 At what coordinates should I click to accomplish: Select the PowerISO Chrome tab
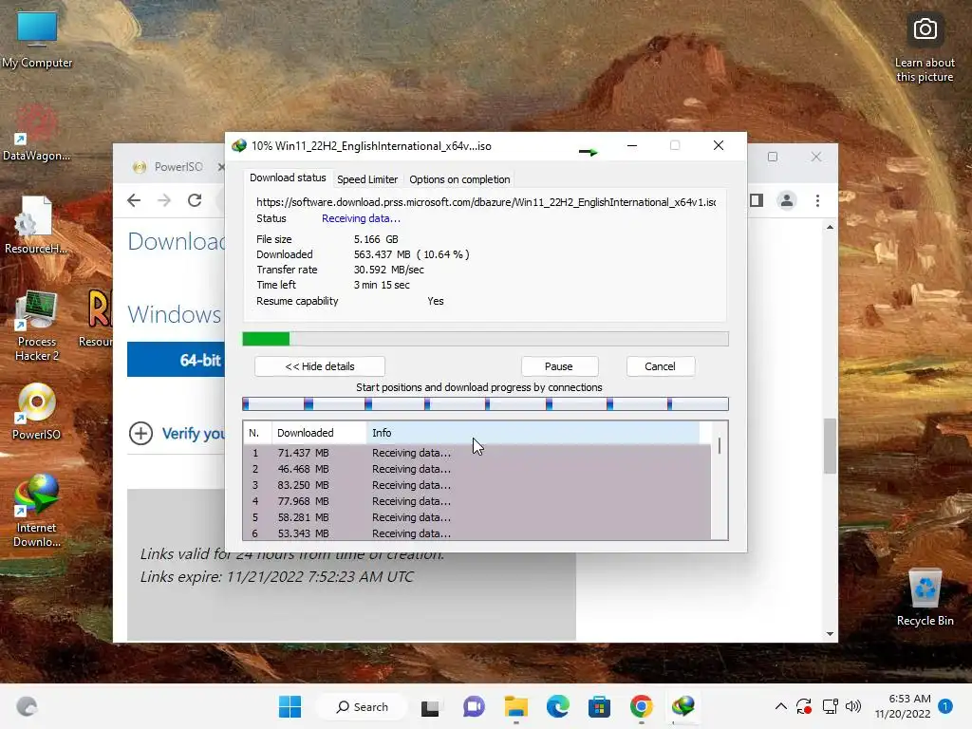(x=178, y=167)
